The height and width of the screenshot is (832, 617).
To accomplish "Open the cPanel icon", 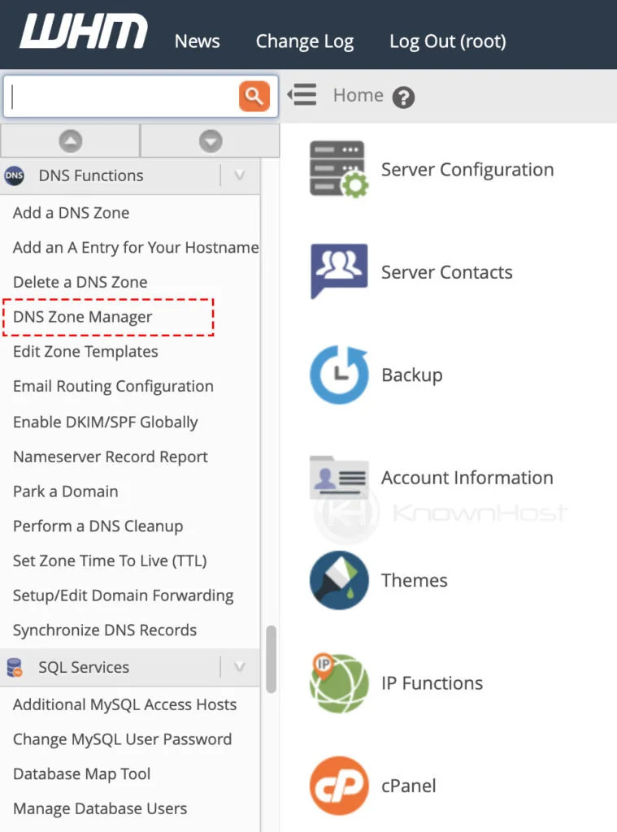I will click(339, 786).
